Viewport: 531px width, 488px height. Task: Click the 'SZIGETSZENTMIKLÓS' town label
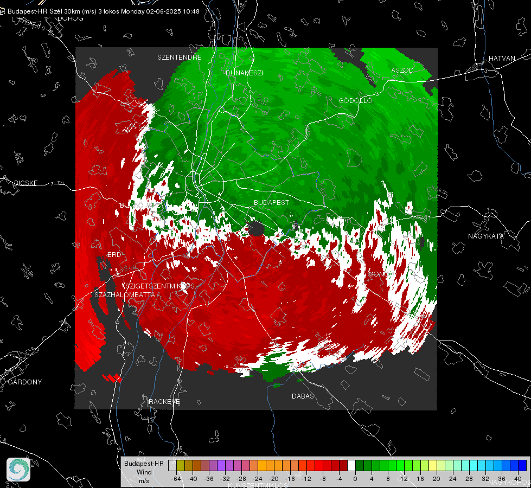pyautogui.click(x=159, y=286)
